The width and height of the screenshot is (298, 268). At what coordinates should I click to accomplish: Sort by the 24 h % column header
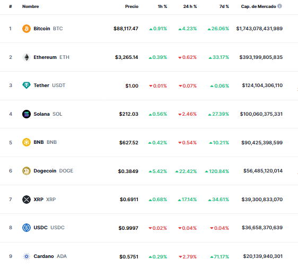point(190,6)
